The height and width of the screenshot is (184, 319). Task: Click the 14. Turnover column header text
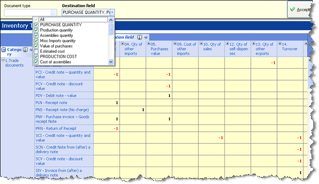[290, 47]
